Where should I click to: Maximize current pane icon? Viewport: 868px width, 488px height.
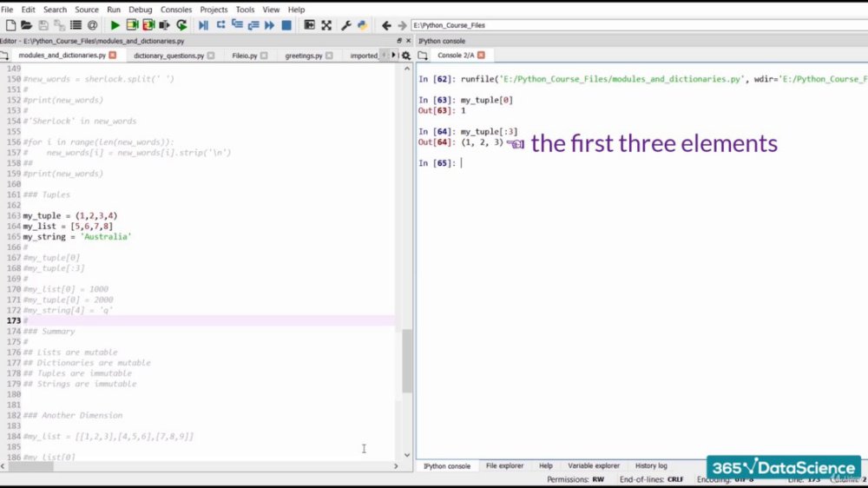tap(310, 25)
